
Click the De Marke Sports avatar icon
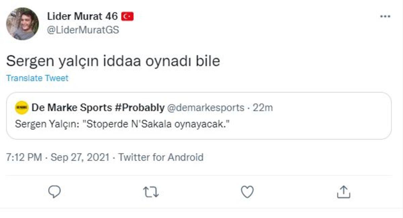22,108
